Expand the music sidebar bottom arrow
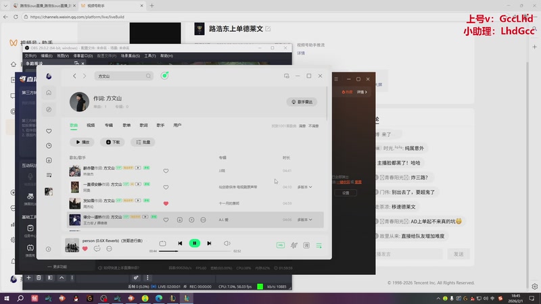Viewport: 541px width, 304px height. pyautogui.click(x=48, y=249)
